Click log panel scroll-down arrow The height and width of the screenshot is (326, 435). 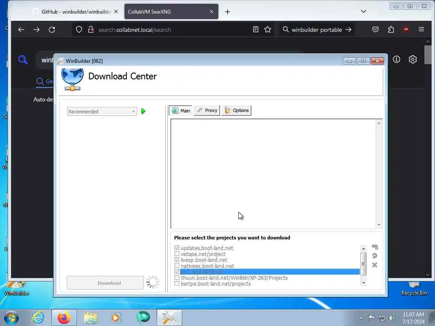pos(379,225)
